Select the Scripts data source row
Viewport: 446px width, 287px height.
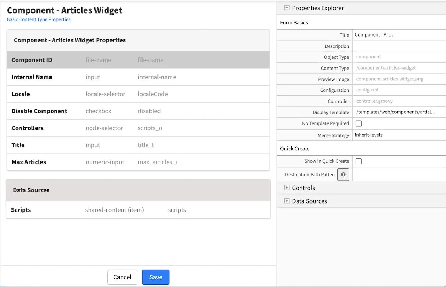tap(138, 210)
